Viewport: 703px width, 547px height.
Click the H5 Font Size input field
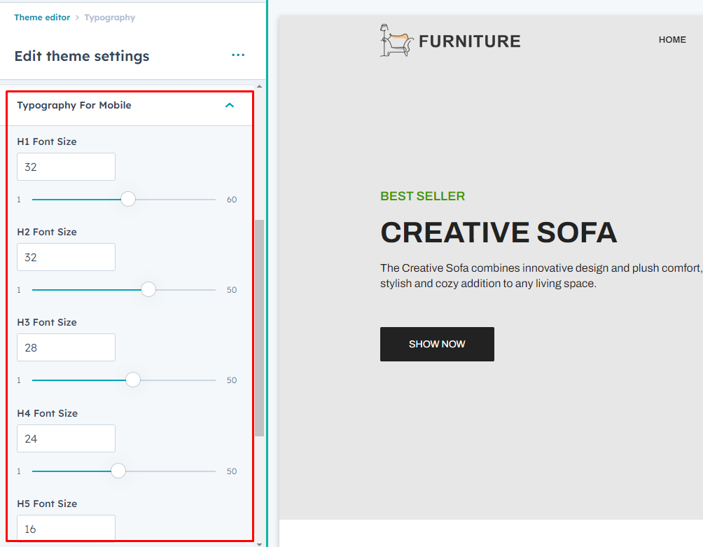[x=66, y=528]
